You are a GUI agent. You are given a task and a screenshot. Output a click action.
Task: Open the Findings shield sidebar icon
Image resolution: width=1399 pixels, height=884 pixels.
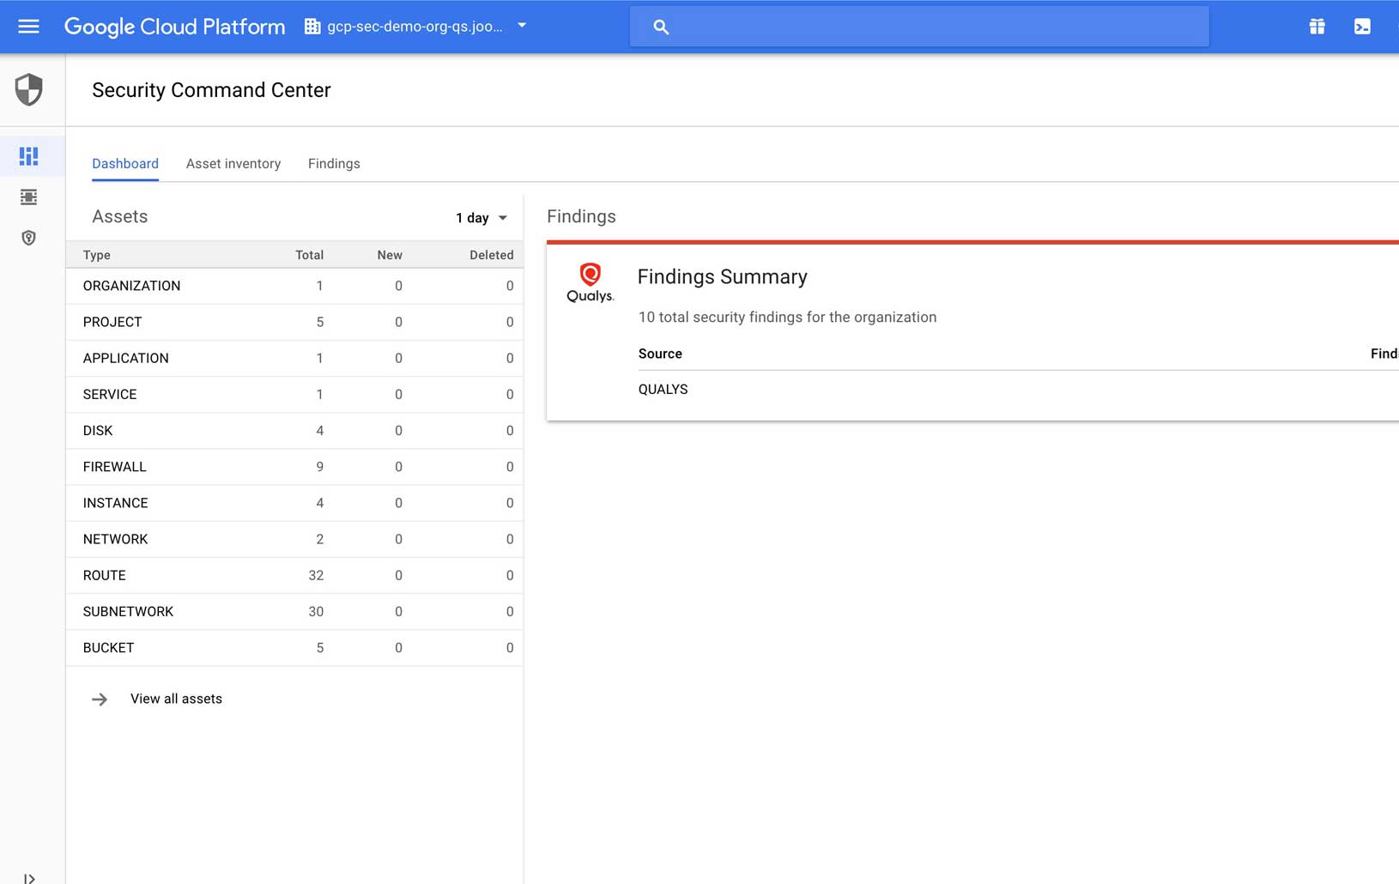point(29,238)
